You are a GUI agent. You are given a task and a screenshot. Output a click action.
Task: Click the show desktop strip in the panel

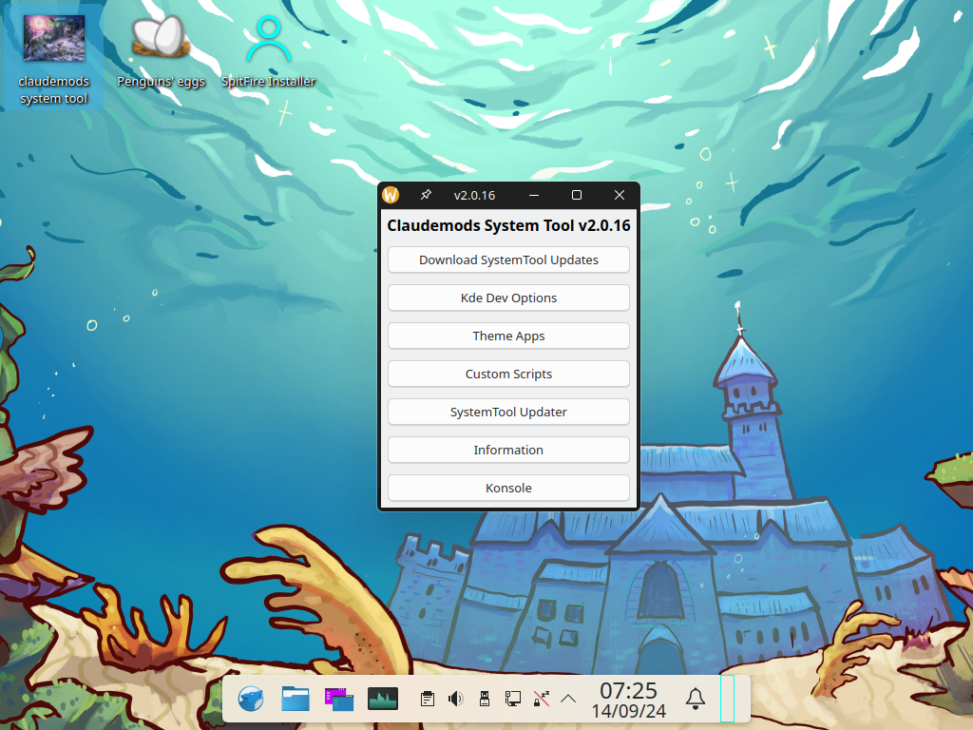coord(727,699)
